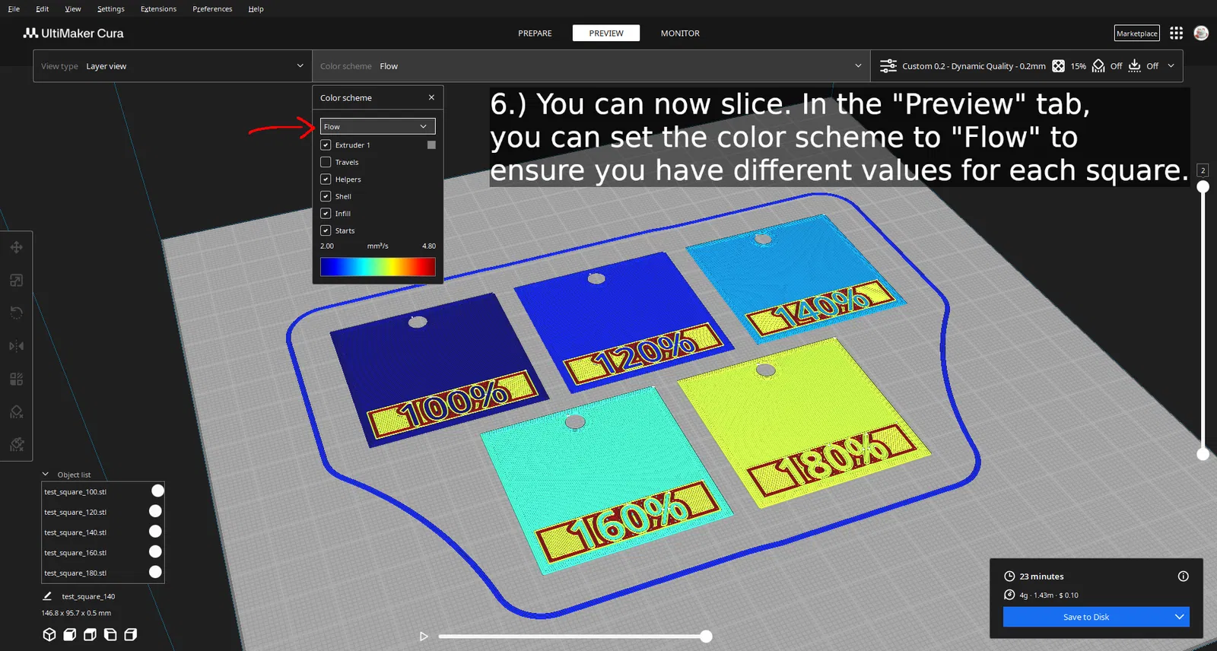Expand the print settings panel chevron
1217x651 pixels.
pyautogui.click(x=1171, y=66)
